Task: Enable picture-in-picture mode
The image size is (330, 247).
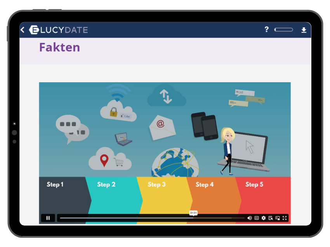Action: [278, 218]
